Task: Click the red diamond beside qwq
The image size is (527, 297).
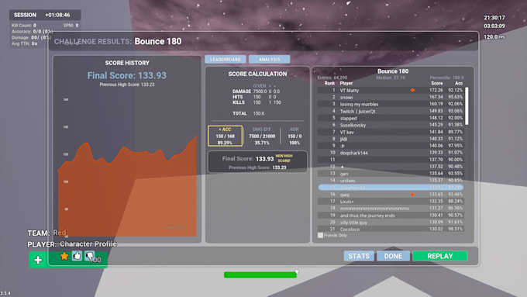Action: tap(412, 195)
